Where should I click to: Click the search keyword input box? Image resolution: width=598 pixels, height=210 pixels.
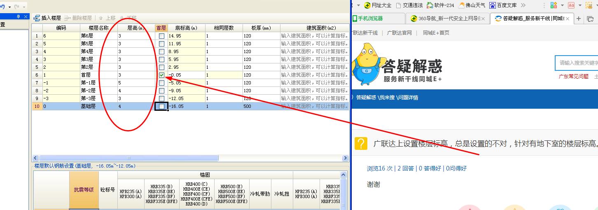(x=577, y=63)
